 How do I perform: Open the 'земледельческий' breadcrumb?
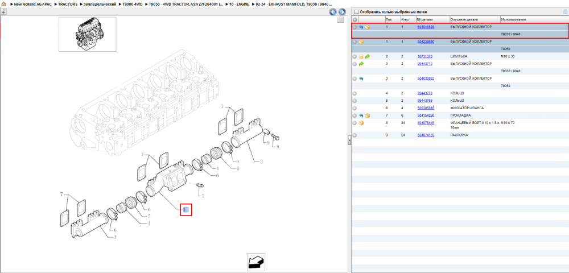click(x=100, y=4)
